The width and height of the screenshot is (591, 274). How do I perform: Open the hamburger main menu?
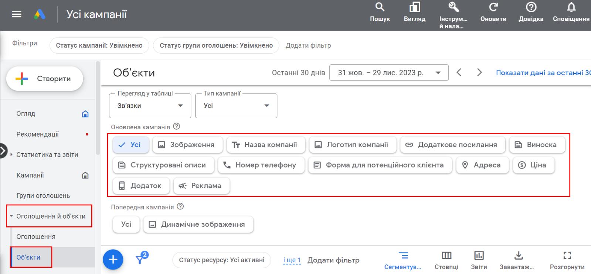coord(17,14)
